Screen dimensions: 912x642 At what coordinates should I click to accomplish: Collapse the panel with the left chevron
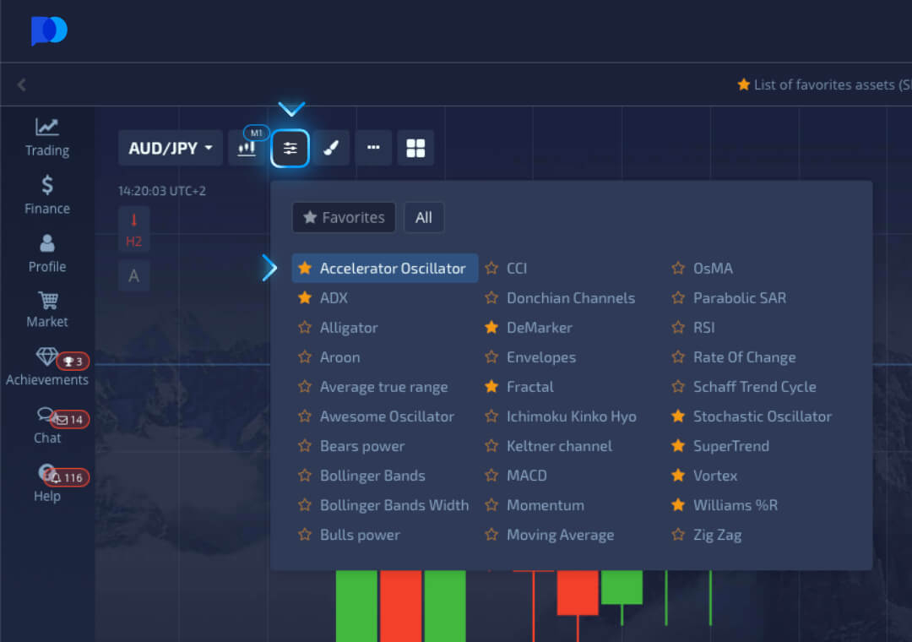point(21,84)
